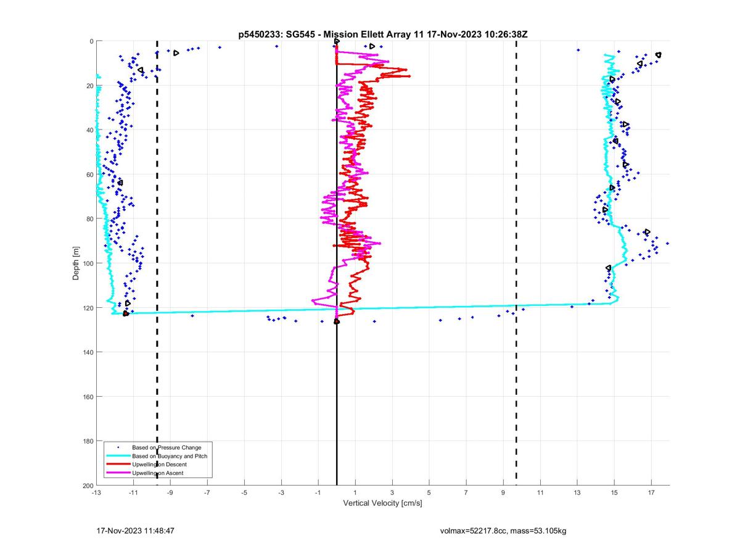Click the 'volmax=52217.8cc, mass=53.105kg' footer text
This screenshot has width=740, height=546.
pyautogui.click(x=503, y=531)
